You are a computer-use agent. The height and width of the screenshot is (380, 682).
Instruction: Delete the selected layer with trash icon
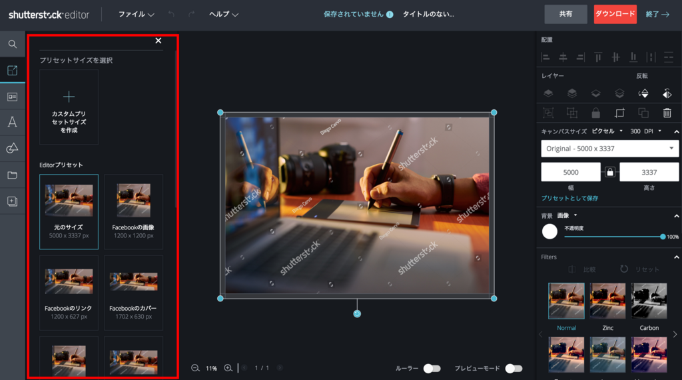pyautogui.click(x=667, y=113)
